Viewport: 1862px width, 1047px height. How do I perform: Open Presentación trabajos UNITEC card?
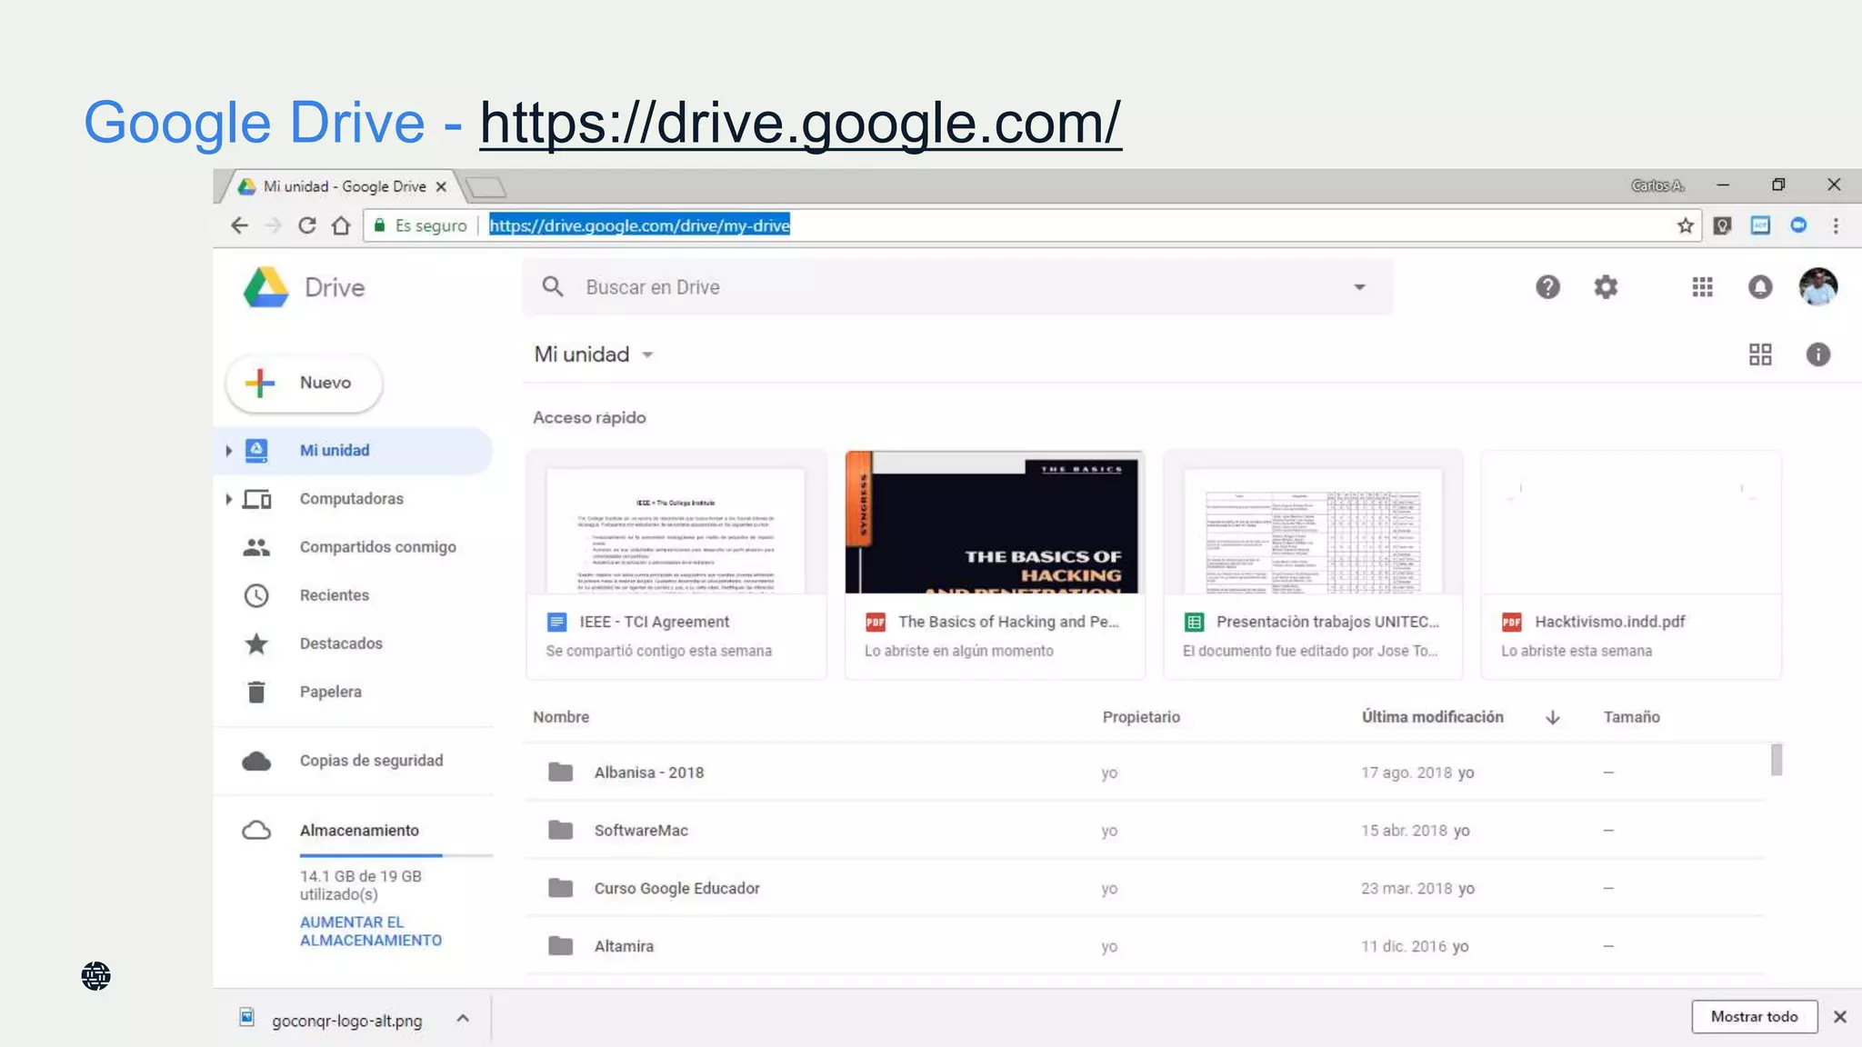[x=1313, y=564]
